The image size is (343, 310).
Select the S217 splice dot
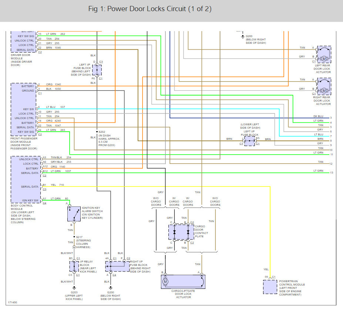(x=74, y=237)
